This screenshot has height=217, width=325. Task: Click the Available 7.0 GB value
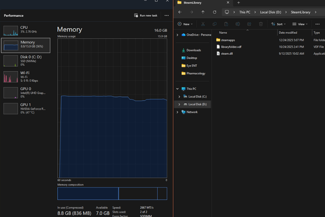102,213
